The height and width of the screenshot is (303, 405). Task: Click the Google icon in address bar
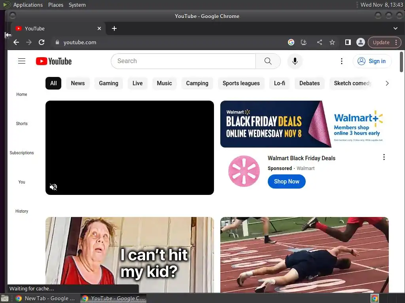point(291,42)
